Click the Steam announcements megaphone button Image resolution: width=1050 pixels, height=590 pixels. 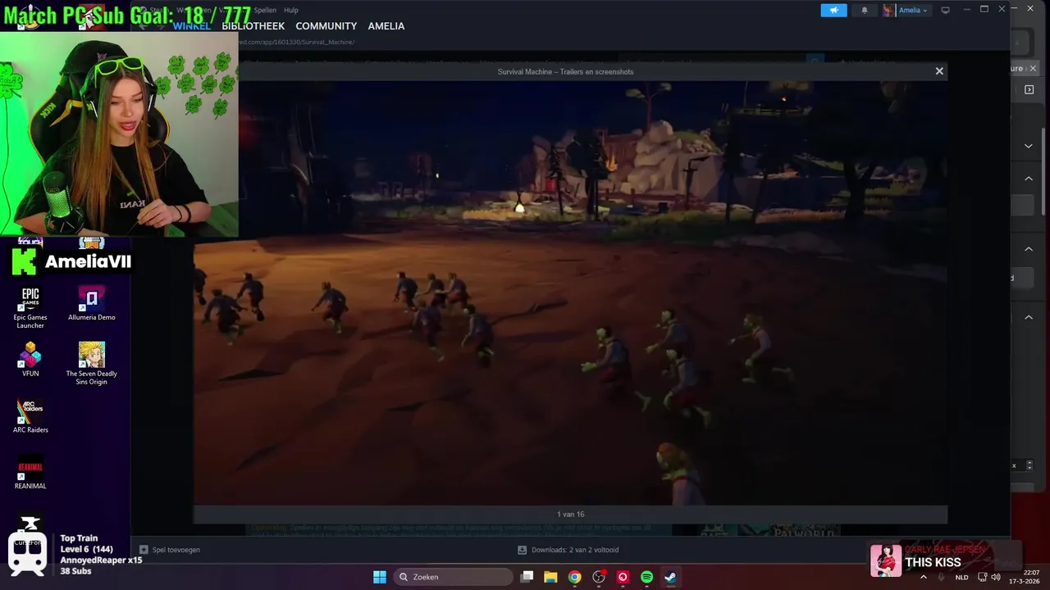pos(833,10)
